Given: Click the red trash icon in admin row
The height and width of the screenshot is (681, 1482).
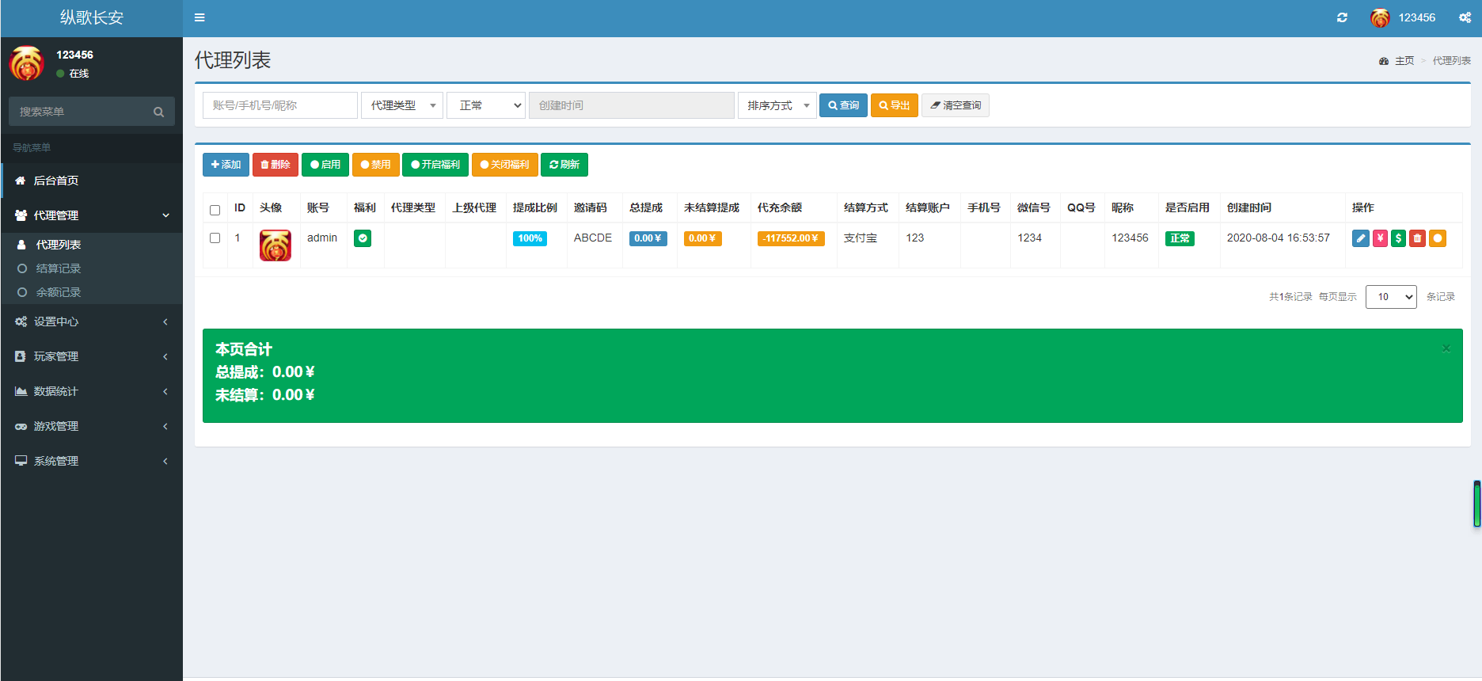Looking at the screenshot, I should [1418, 238].
